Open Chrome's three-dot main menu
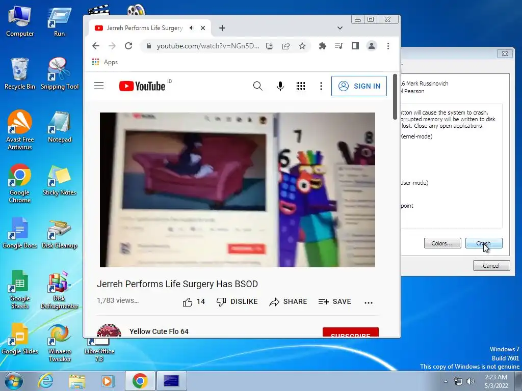 [x=388, y=46]
